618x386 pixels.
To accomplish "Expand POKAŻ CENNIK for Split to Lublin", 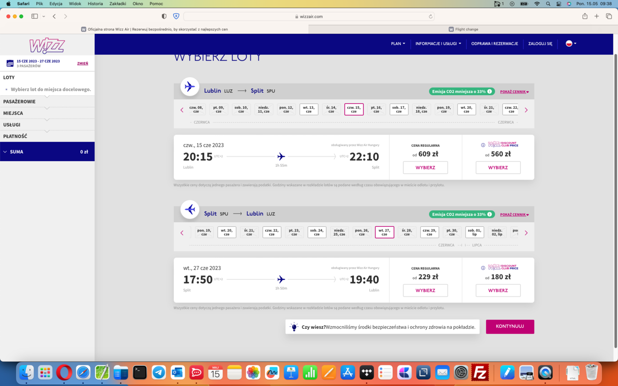I will coord(514,214).
